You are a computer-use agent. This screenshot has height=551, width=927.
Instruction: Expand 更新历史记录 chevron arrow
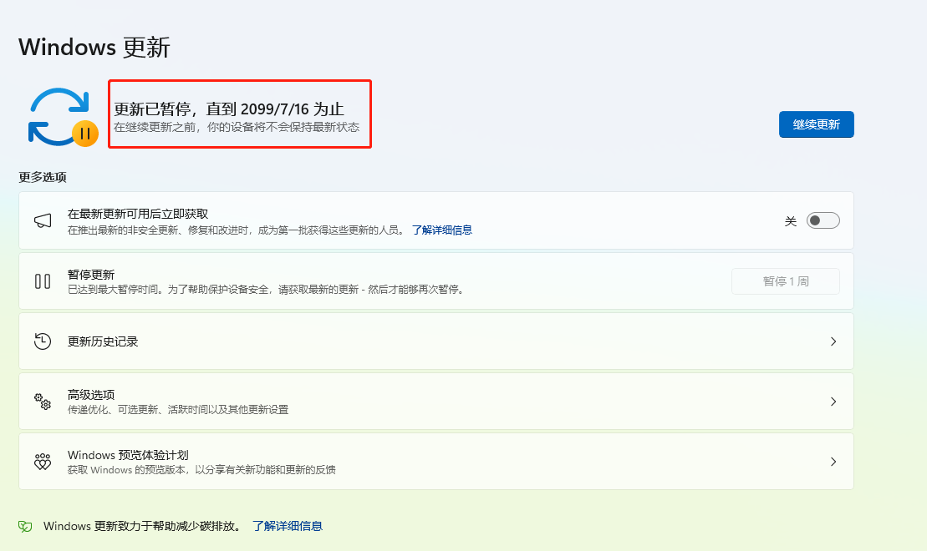[833, 341]
